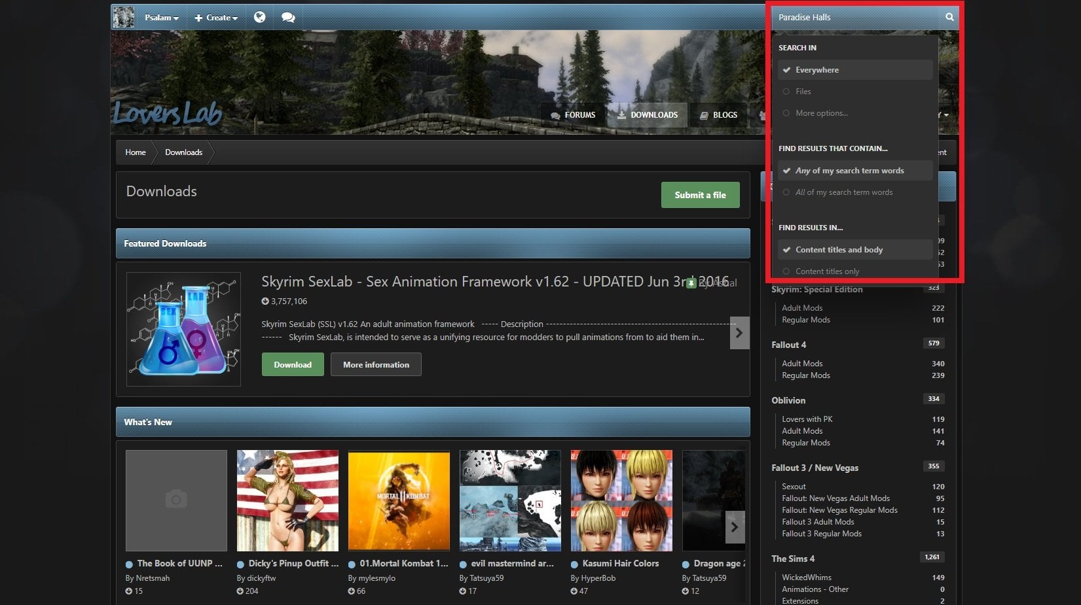This screenshot has height=605, width=1081.
Task: Click the green Download button
Action: coord(293,365)
